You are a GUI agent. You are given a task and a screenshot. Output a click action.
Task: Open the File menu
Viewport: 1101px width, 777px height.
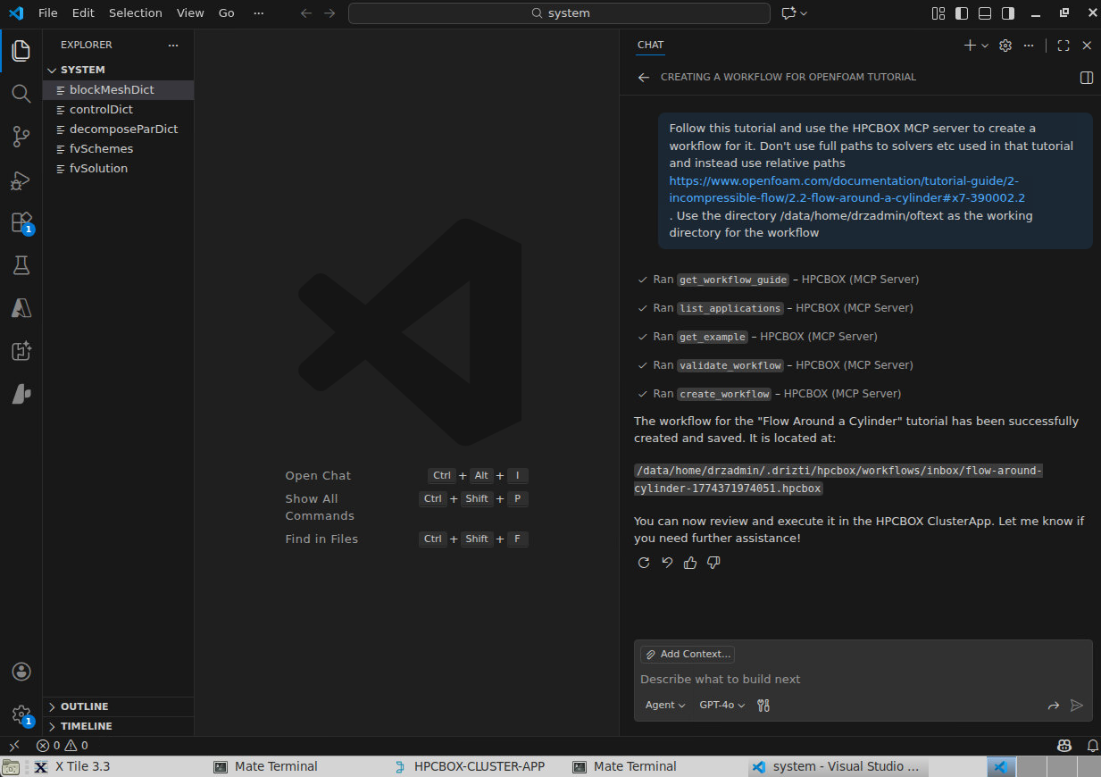coord(47,13)
